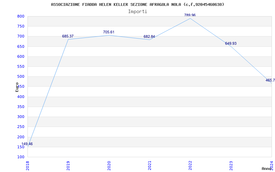Click the 600 y-axis tick label
The width and height of the screenshot is (275, 172).
[21, 56]
